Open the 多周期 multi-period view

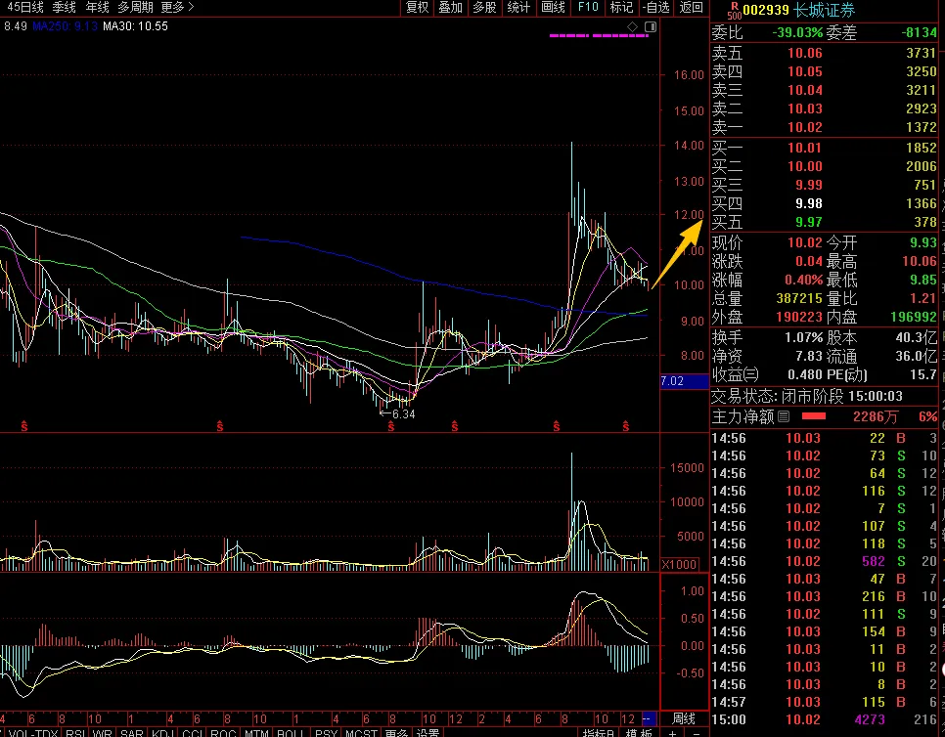coord(135,7)
